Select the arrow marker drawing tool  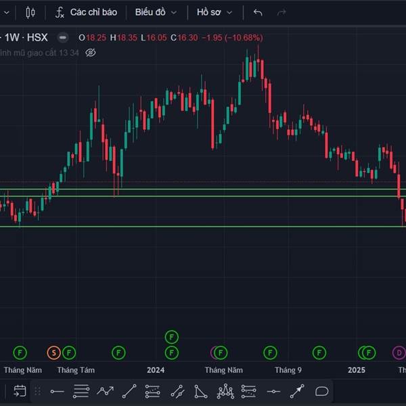pyautogui.click(x=297, y=391)
